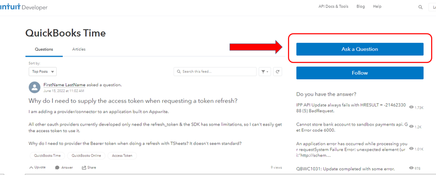Switch to the Articles tab
Screen dimensions: 436x175
[x=79, y=49]
